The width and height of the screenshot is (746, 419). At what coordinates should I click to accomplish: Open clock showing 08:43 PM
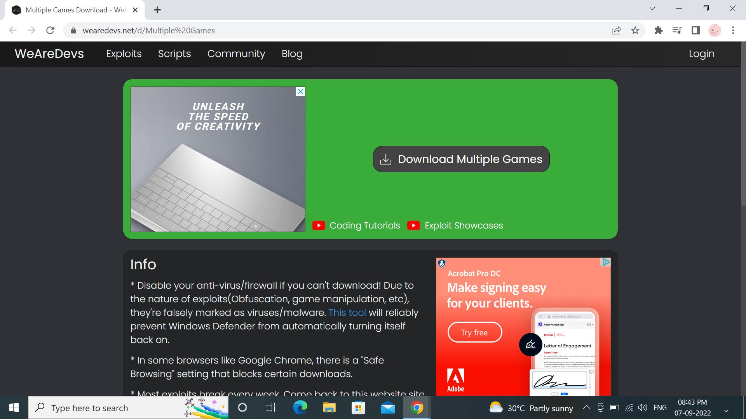tap(692, 408)
